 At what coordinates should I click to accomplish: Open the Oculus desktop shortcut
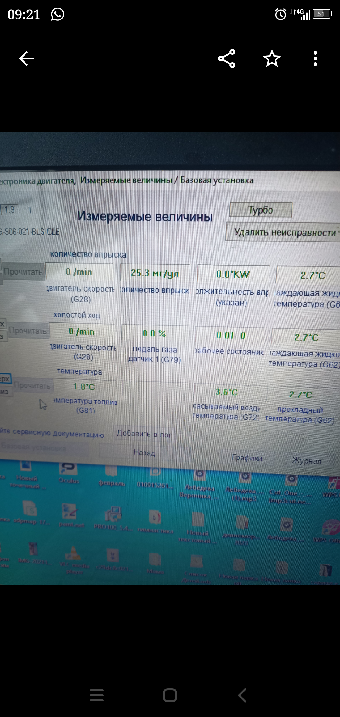[x=69, y=472]
